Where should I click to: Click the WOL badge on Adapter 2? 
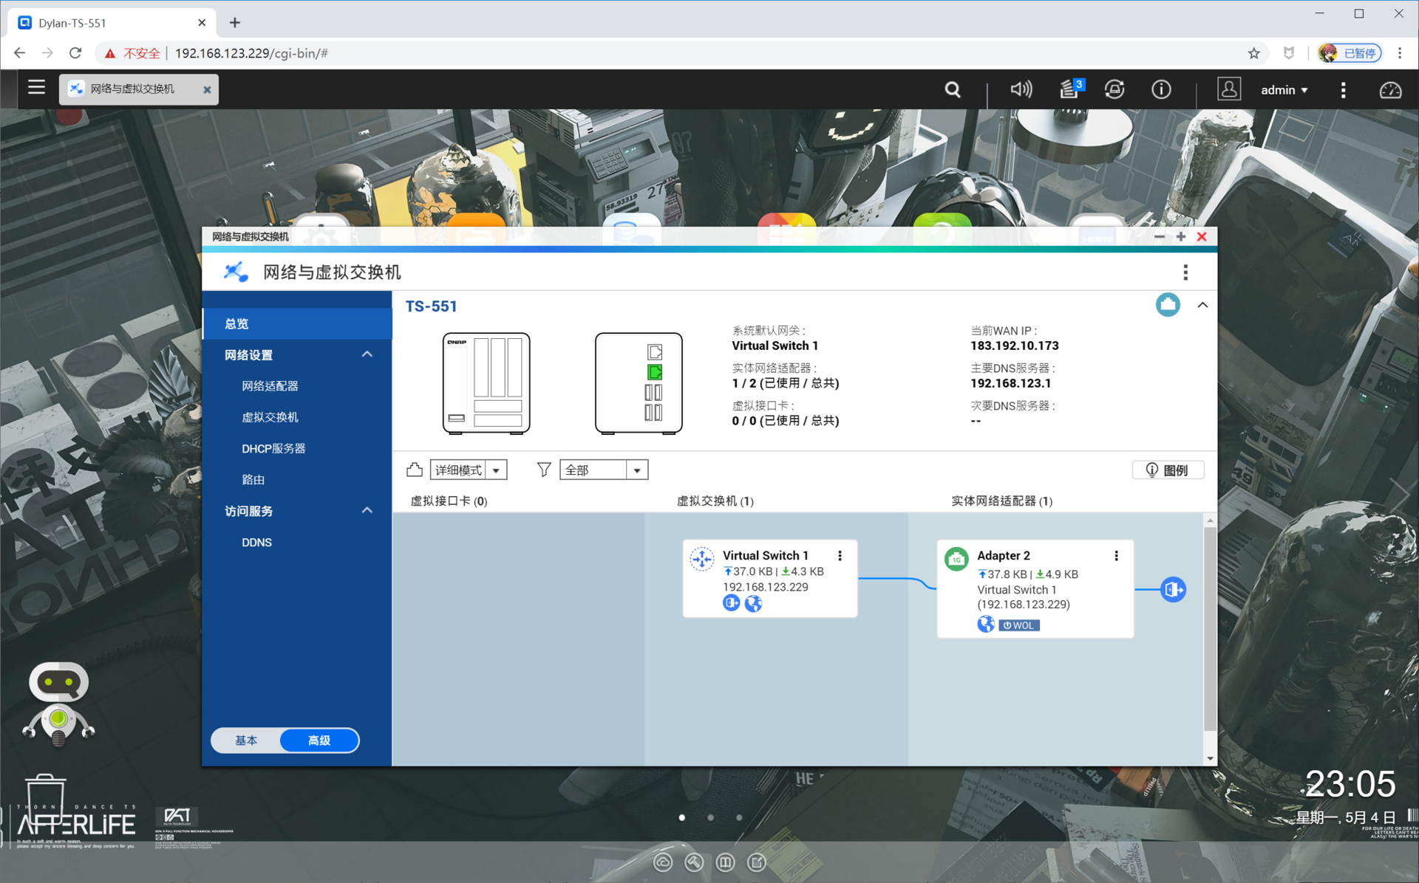point(1019,625)
